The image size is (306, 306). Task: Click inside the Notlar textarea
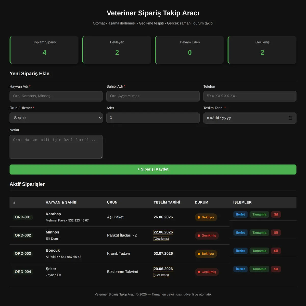[x=56, y=147]
